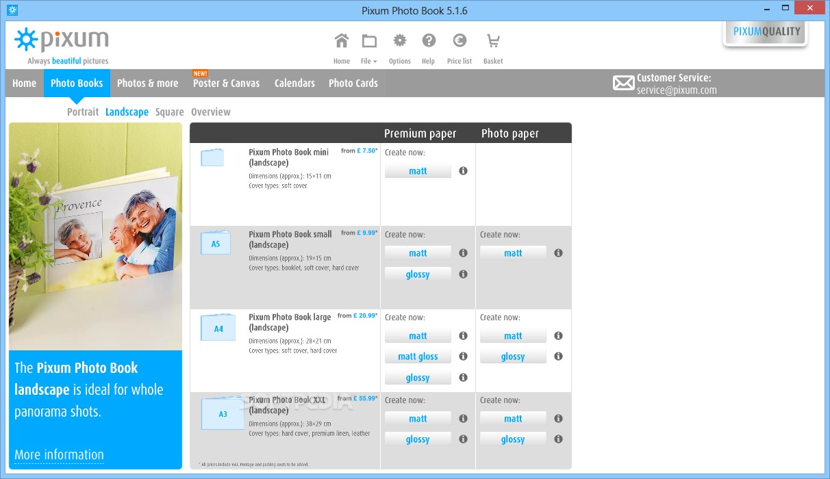This screenshot has height=479, width=830.
Task: Open the Photos & more tab
Action: coord(148,83)
